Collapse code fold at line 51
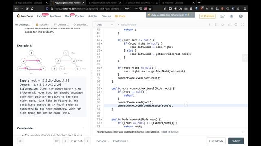 (x=102, y=51)
